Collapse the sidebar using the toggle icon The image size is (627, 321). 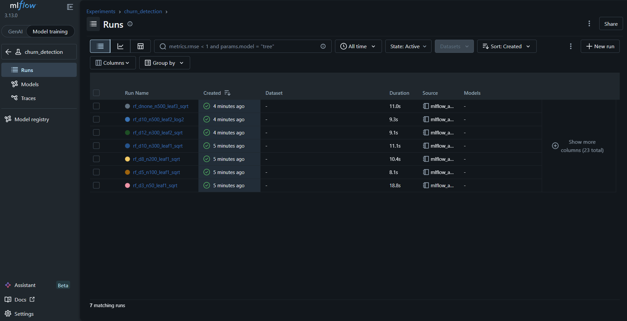point(70,7)
